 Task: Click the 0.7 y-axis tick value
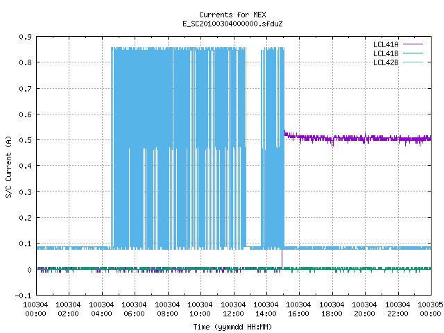[25, 89]
